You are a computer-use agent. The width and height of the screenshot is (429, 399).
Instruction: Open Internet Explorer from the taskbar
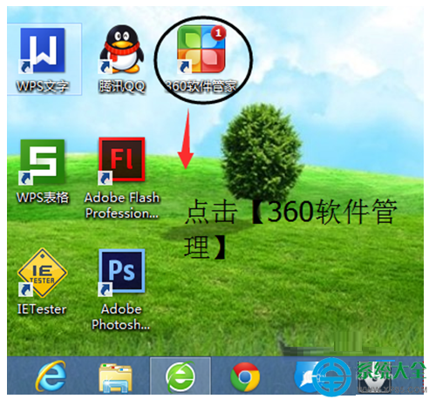pyautogui.click(x=51, y=376)
